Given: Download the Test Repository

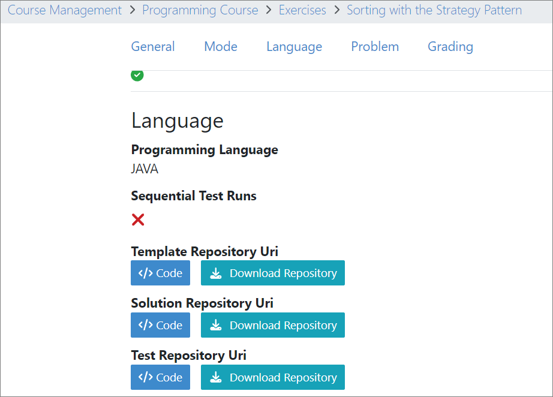Looking at the screenshot, I should point(273,377).
